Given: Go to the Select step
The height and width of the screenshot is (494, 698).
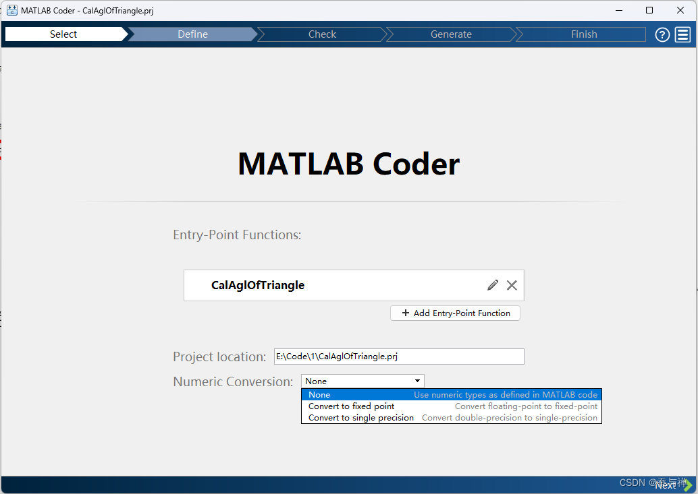Looking at the screenshot, I should (63, 34).
